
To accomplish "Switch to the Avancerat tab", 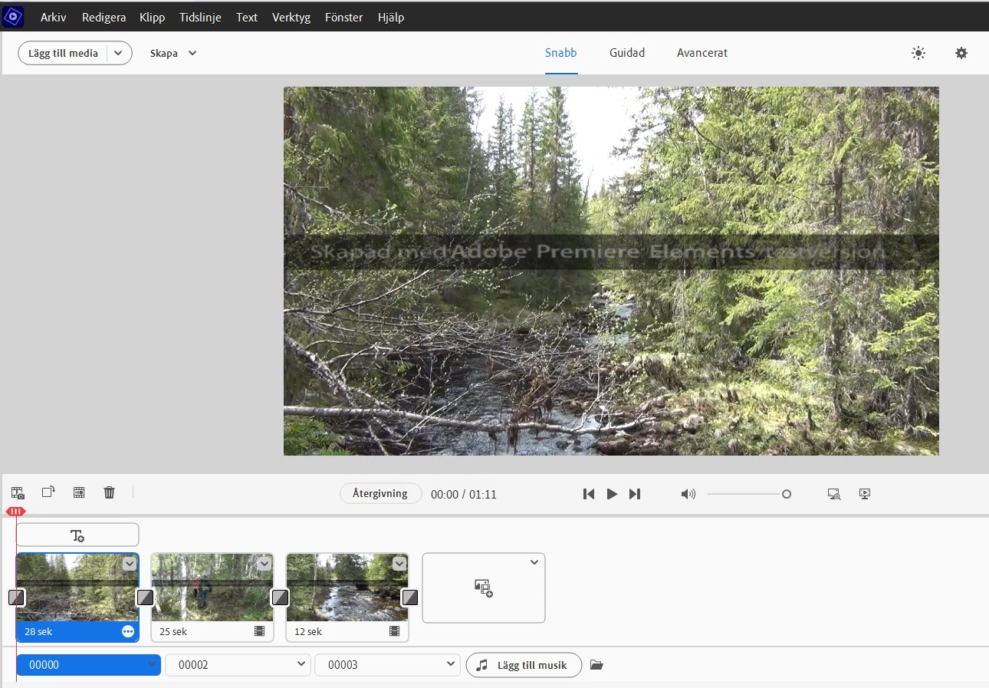I will tap(702, 53).
